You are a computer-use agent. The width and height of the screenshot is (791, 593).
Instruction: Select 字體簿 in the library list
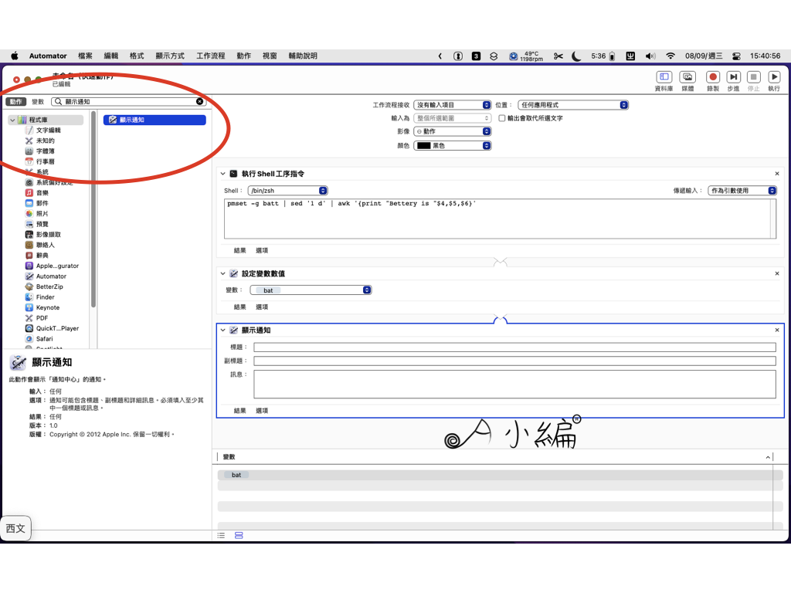[45, 151]
